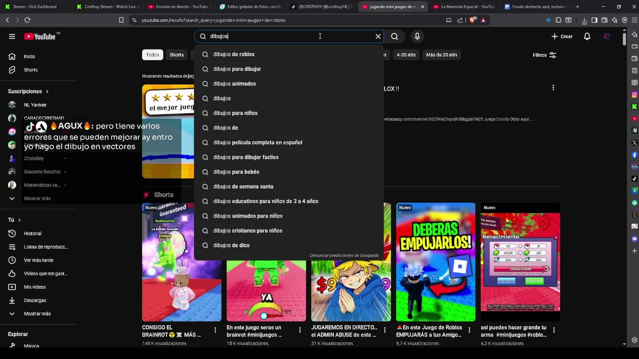Switch to 'La Marmota Espacial' tab
Screen dimensions: 639x359
click(x=464, y=7)
